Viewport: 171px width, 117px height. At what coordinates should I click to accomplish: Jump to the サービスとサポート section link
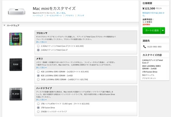pos(54,16)
